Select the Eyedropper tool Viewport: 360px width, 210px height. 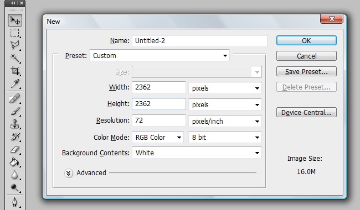coord(15,84)
